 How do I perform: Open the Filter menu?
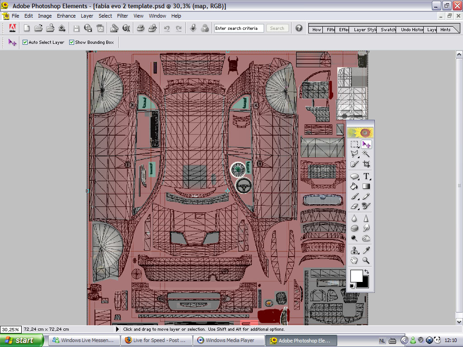coord(123,16)
